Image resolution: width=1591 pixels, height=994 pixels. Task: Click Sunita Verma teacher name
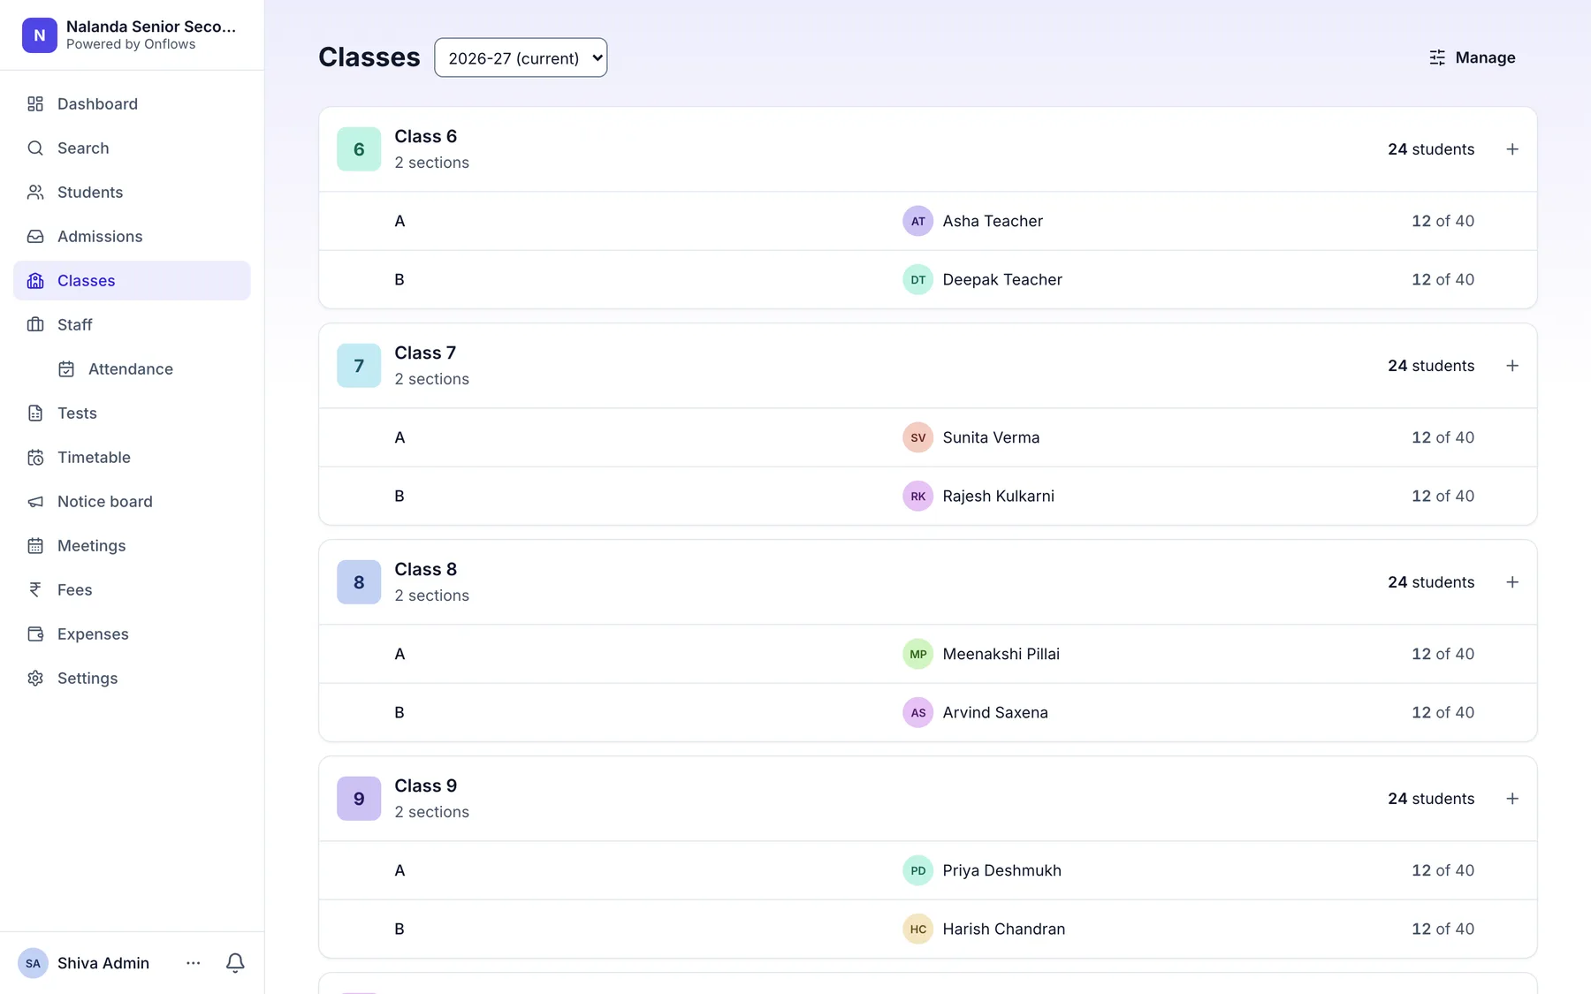[x=991, y=437]
